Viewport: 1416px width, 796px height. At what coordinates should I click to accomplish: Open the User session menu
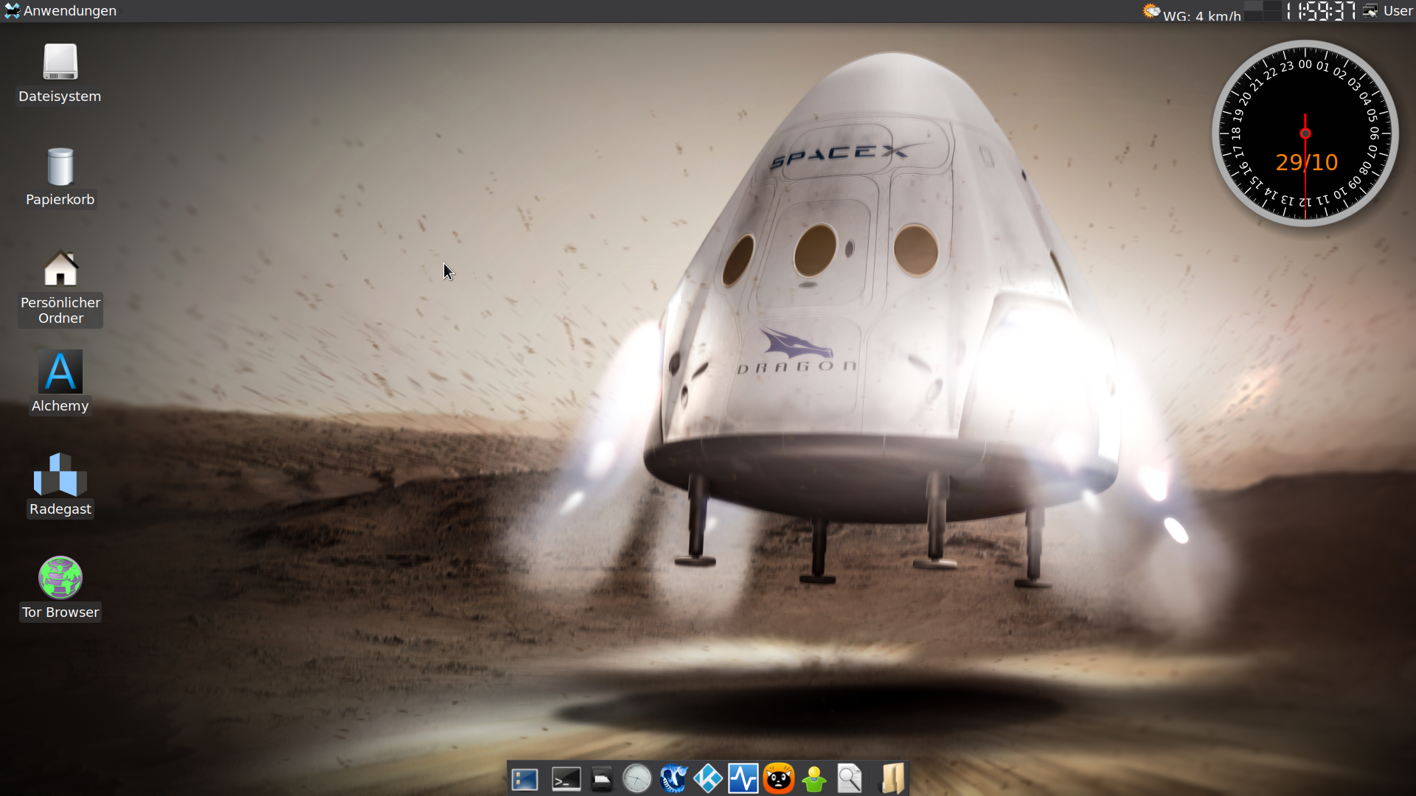click(1397, 11)
